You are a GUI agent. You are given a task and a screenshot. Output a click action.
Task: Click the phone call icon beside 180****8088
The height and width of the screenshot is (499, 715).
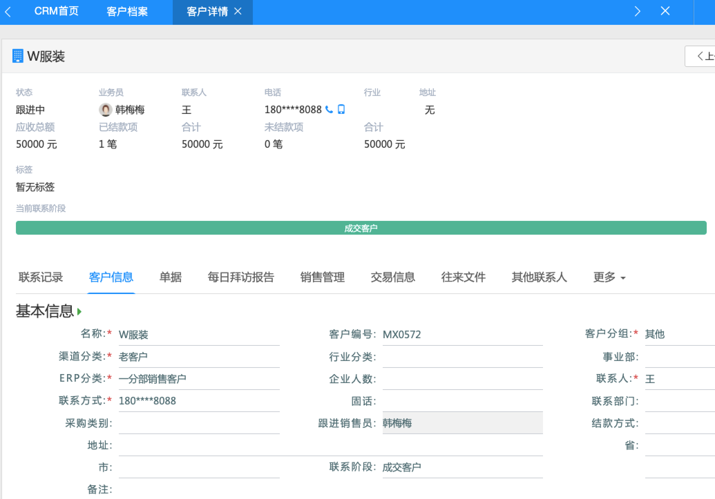(x=329, y=109)
